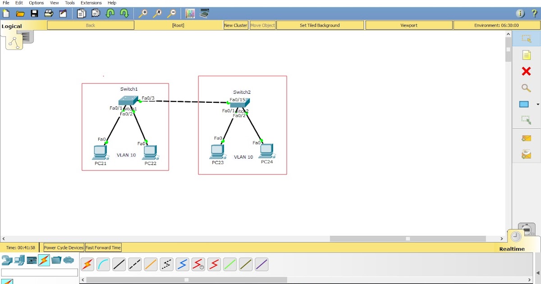Screen dimensions: 541x284
Task: Zoom out of the workspace
Action: pyautogui.click(x=172, y=14)
